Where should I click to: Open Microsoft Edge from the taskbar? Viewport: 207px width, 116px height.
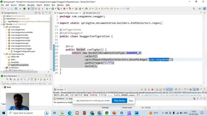(70, 113)
